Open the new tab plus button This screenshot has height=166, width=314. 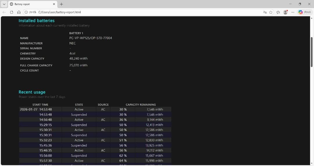pos(61,4)
